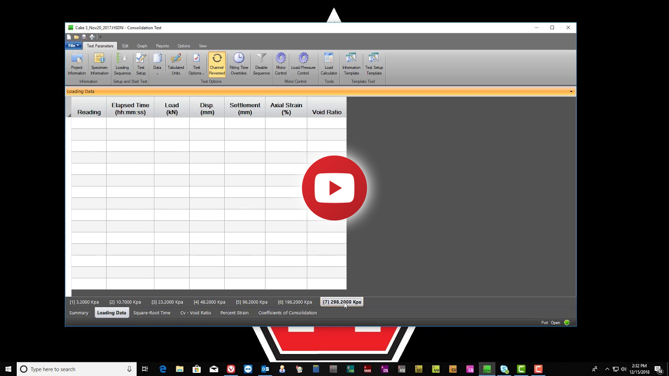Open the Tabulated Units tool
The height and width of the screenshot is (376, 669).
click(176, 64)
